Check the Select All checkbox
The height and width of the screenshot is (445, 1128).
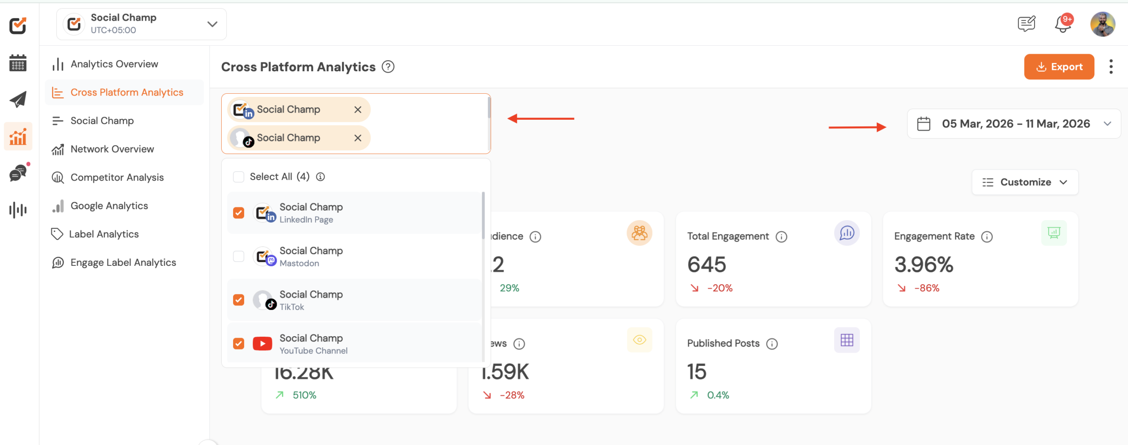(x=238, y=177)
